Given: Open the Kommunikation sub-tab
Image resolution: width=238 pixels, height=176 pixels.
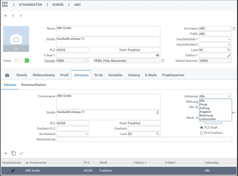Looking at the screenshot, I should tap(34, 85).
